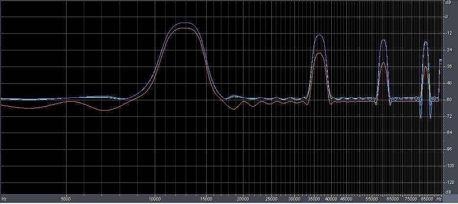
Task: Click the dB unit label below -120
Action: click(x=448, y=193)
